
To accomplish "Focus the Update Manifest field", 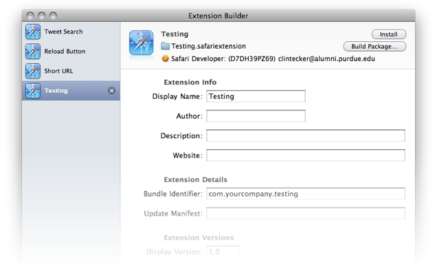I will (x=306, y=214).
